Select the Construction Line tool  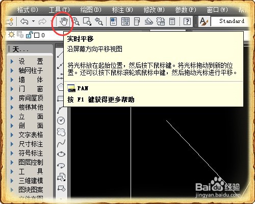[x=60, y=66]
